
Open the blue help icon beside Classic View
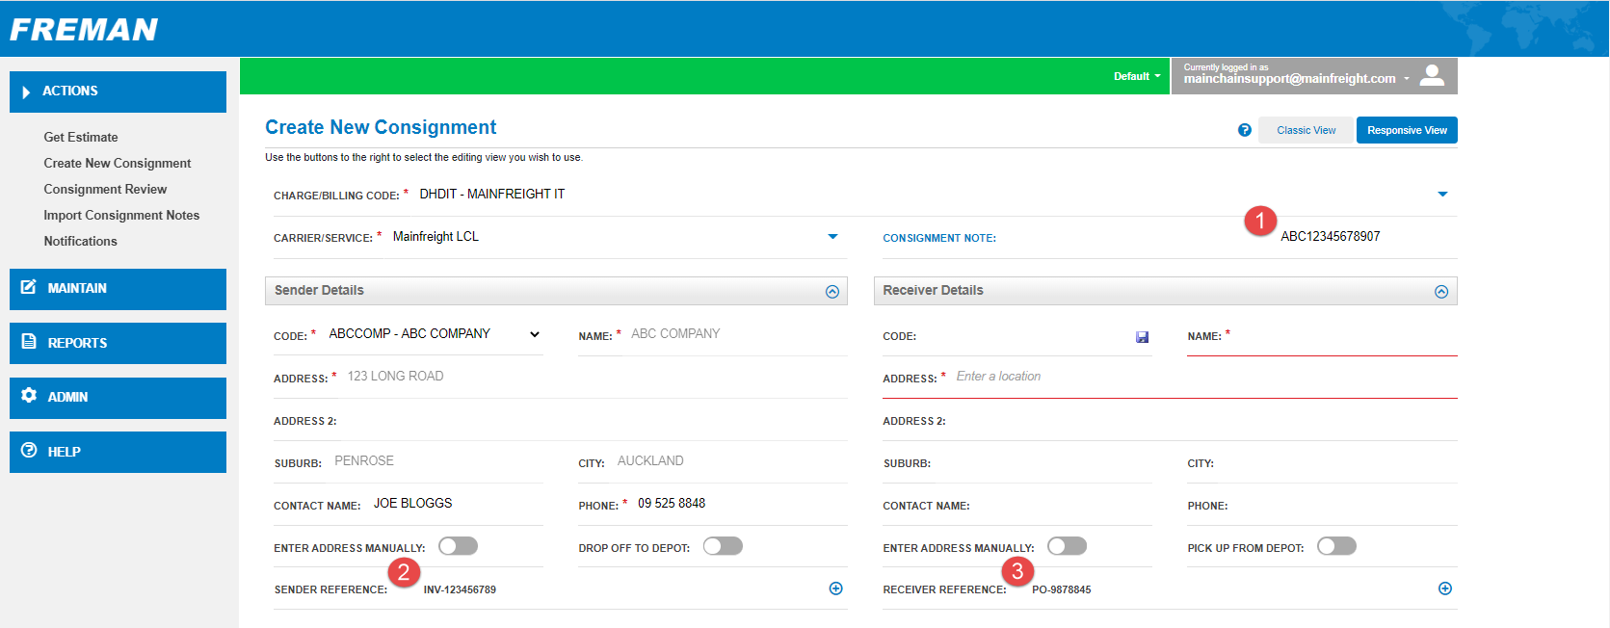1245,130
